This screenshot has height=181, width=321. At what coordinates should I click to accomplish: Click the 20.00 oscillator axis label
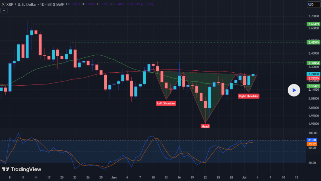(312, 163)
